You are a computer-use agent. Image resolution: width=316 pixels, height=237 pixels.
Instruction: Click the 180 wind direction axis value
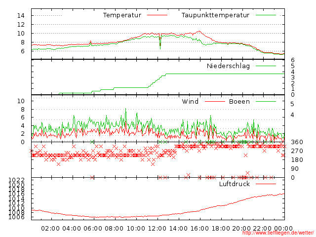297,160
